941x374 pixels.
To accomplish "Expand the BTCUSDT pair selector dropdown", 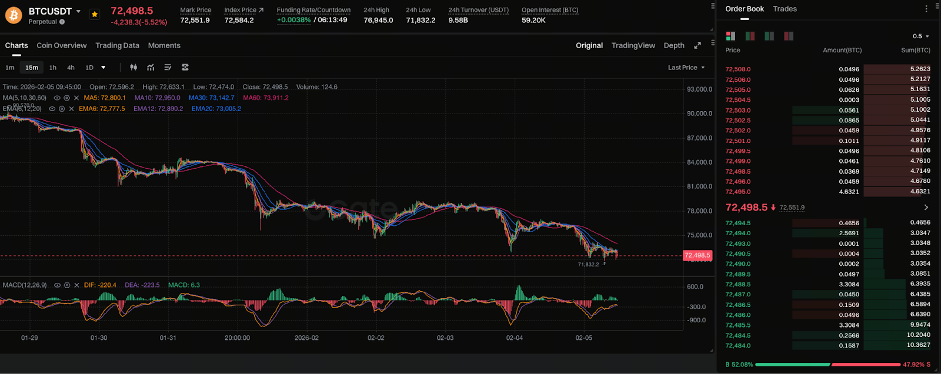I will [78, 11].
